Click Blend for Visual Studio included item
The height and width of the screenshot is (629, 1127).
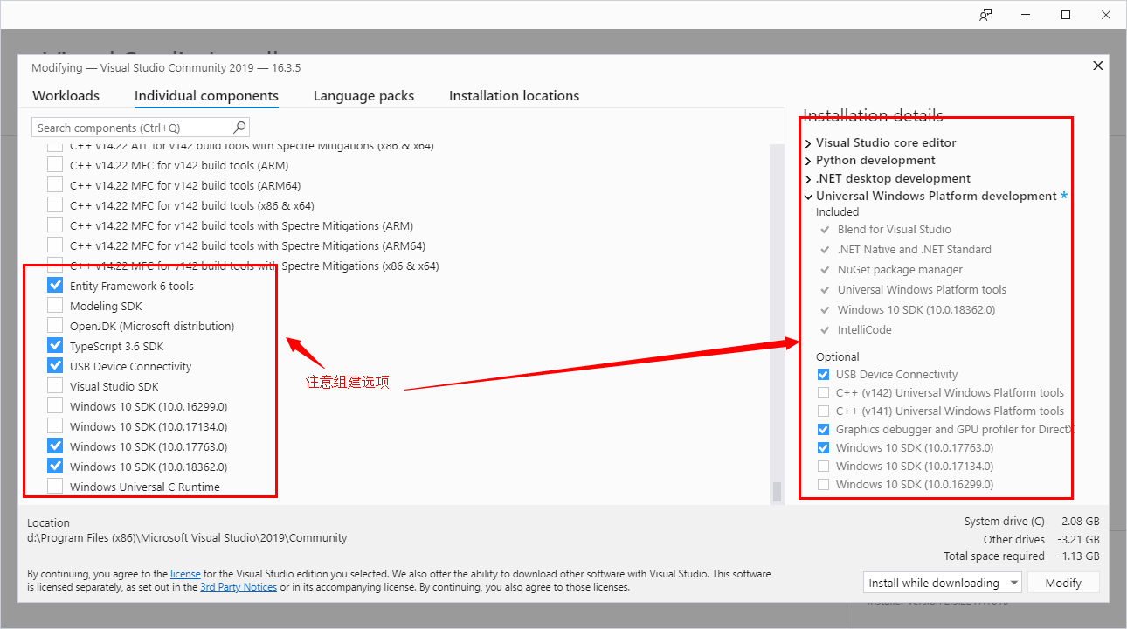pyautogui.click(x=894, y=229)
